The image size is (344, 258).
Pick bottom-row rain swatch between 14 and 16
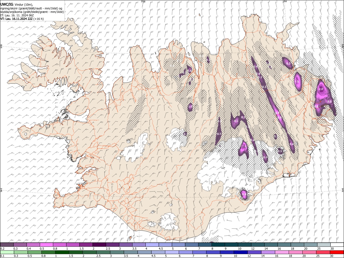(268, 252)
